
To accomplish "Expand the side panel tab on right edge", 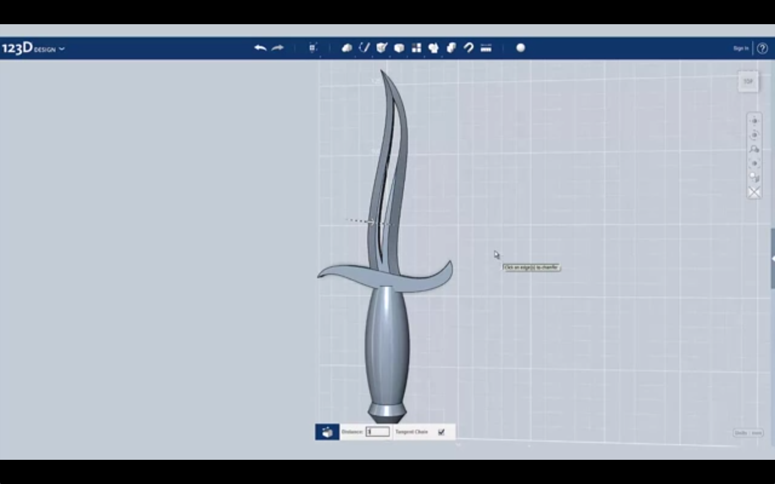I will pos(772,259).
